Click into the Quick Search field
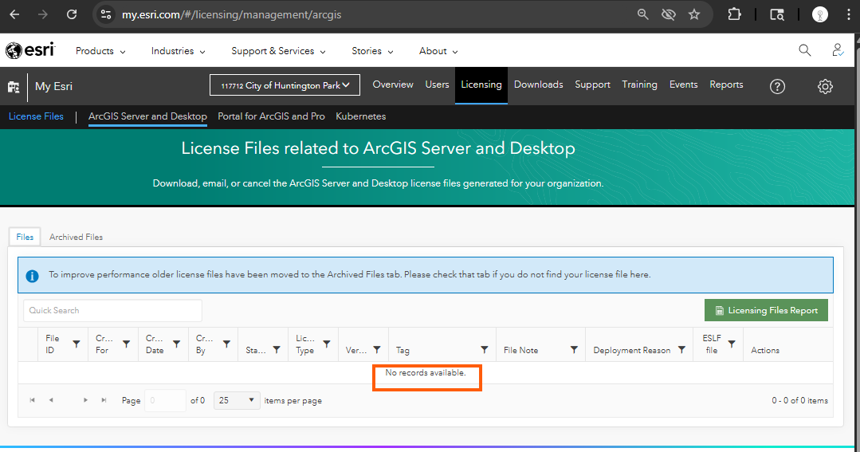The height and width of the screenshot is (452, 860). pyautogui.click(x=112, y=310)
